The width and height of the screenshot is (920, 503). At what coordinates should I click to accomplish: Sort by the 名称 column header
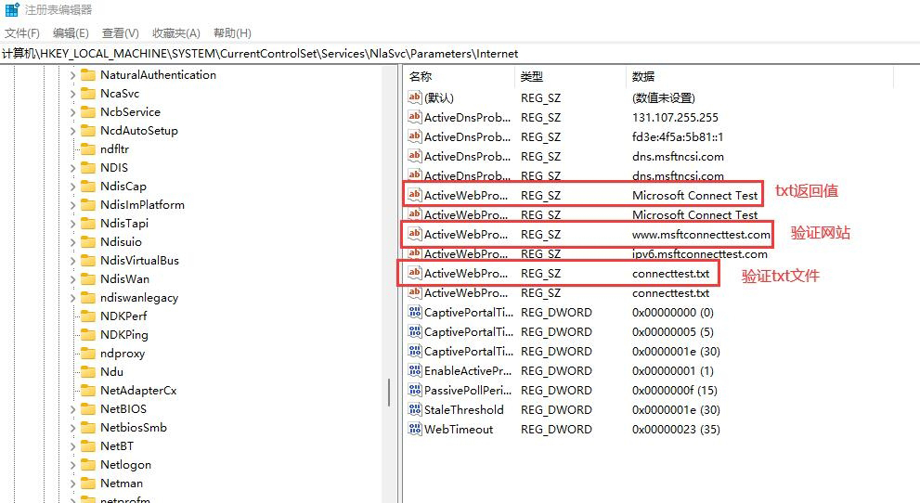tap(421, 76)
